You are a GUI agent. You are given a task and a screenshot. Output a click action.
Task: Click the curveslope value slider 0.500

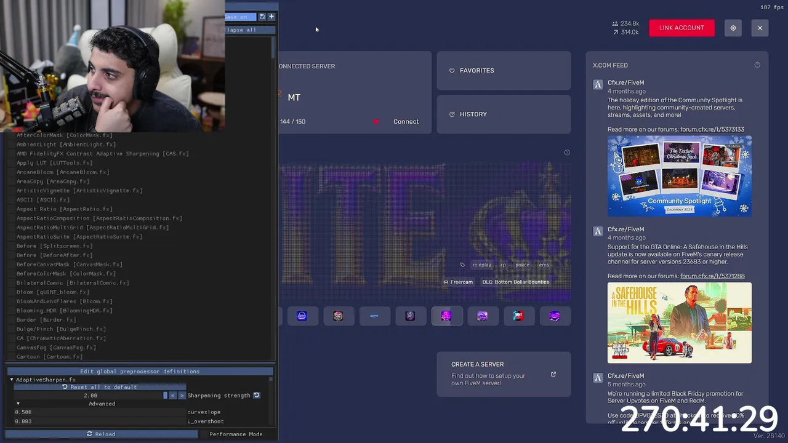click(100, 412)
